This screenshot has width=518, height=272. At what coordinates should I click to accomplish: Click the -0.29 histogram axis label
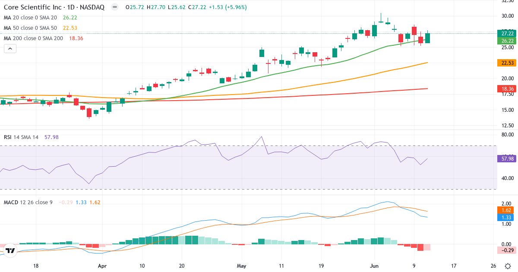[506, 250]
